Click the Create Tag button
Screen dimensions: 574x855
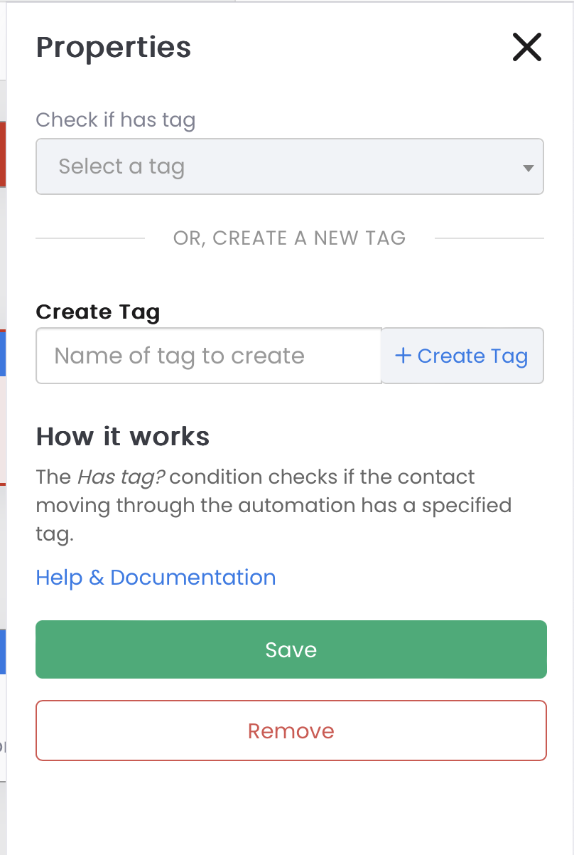pyautogui.click(x=462, y=356)
